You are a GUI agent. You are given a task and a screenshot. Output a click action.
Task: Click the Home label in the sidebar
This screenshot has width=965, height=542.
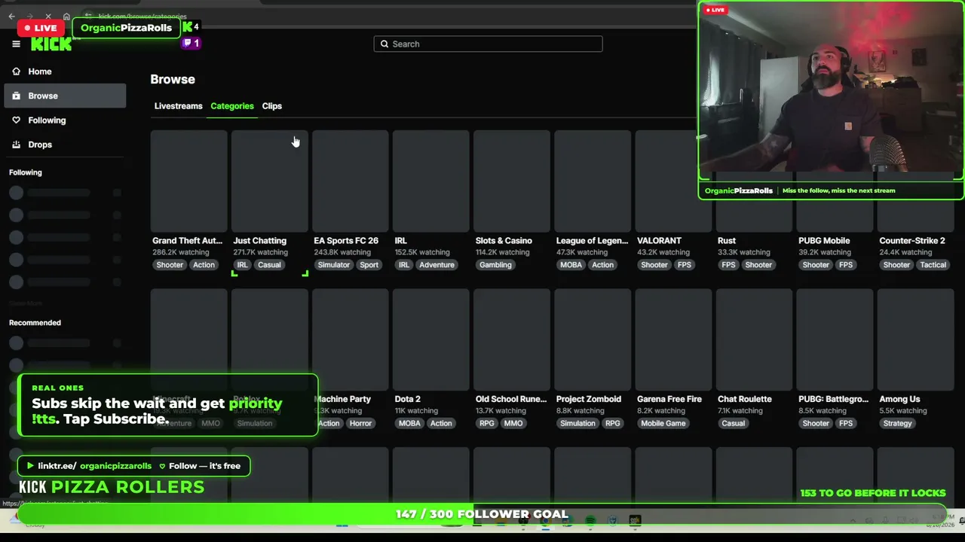[40, 72]
